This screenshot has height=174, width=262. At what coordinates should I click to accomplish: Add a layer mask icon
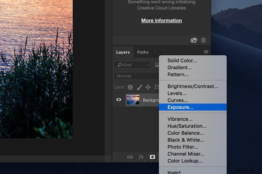[x=152, y=157]
